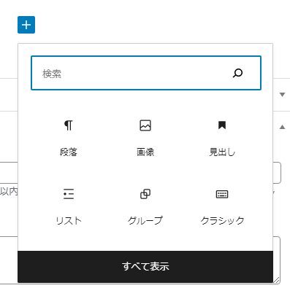Choose the 見出し label

point(222,152)
